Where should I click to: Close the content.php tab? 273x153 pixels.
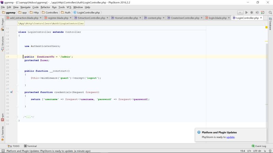point(163,18)
